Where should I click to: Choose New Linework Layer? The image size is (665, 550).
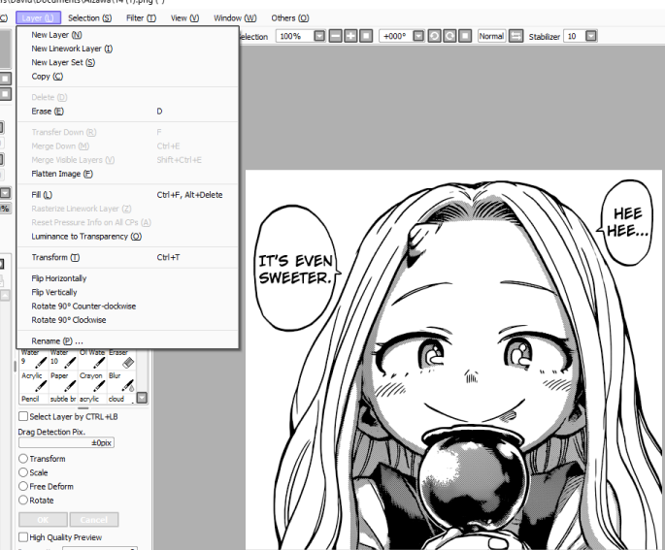pos(127,49)
